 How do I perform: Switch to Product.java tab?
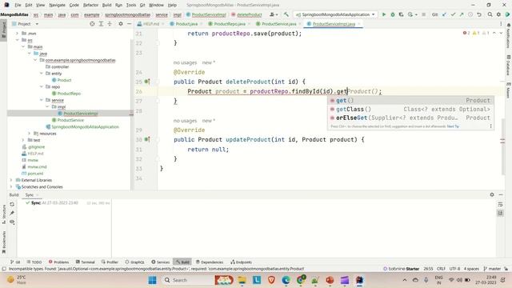click(x=186, y=24)
